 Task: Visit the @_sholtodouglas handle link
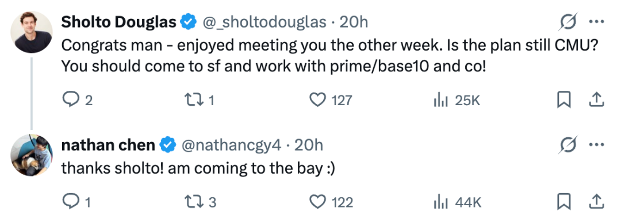pos(264,22)
